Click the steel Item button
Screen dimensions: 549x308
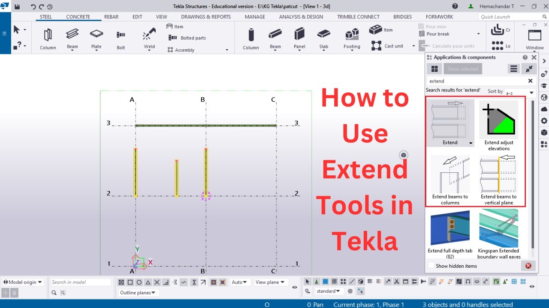(175, 27)
